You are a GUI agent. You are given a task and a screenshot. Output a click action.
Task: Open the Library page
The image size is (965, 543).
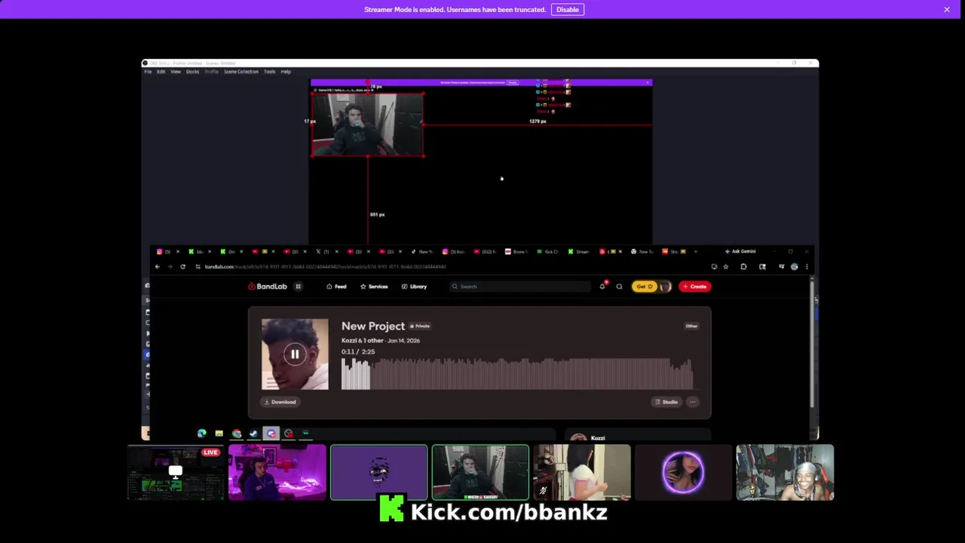pos(414,287)
